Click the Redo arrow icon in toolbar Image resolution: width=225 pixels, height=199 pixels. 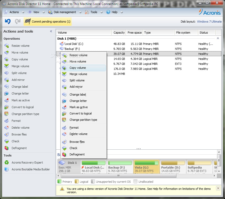[18, 22]
